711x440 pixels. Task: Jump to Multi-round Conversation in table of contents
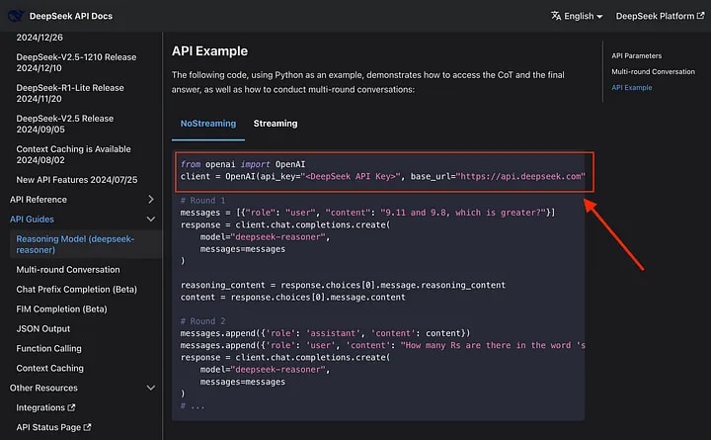tap(653, 72)
